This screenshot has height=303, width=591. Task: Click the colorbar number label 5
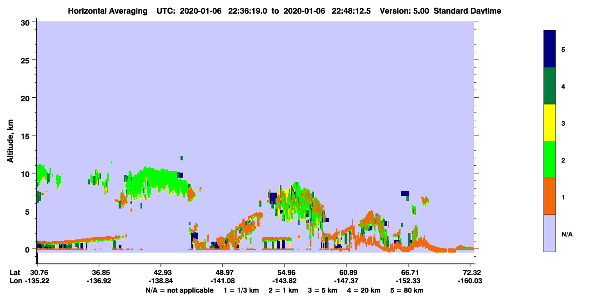[563, 50]
